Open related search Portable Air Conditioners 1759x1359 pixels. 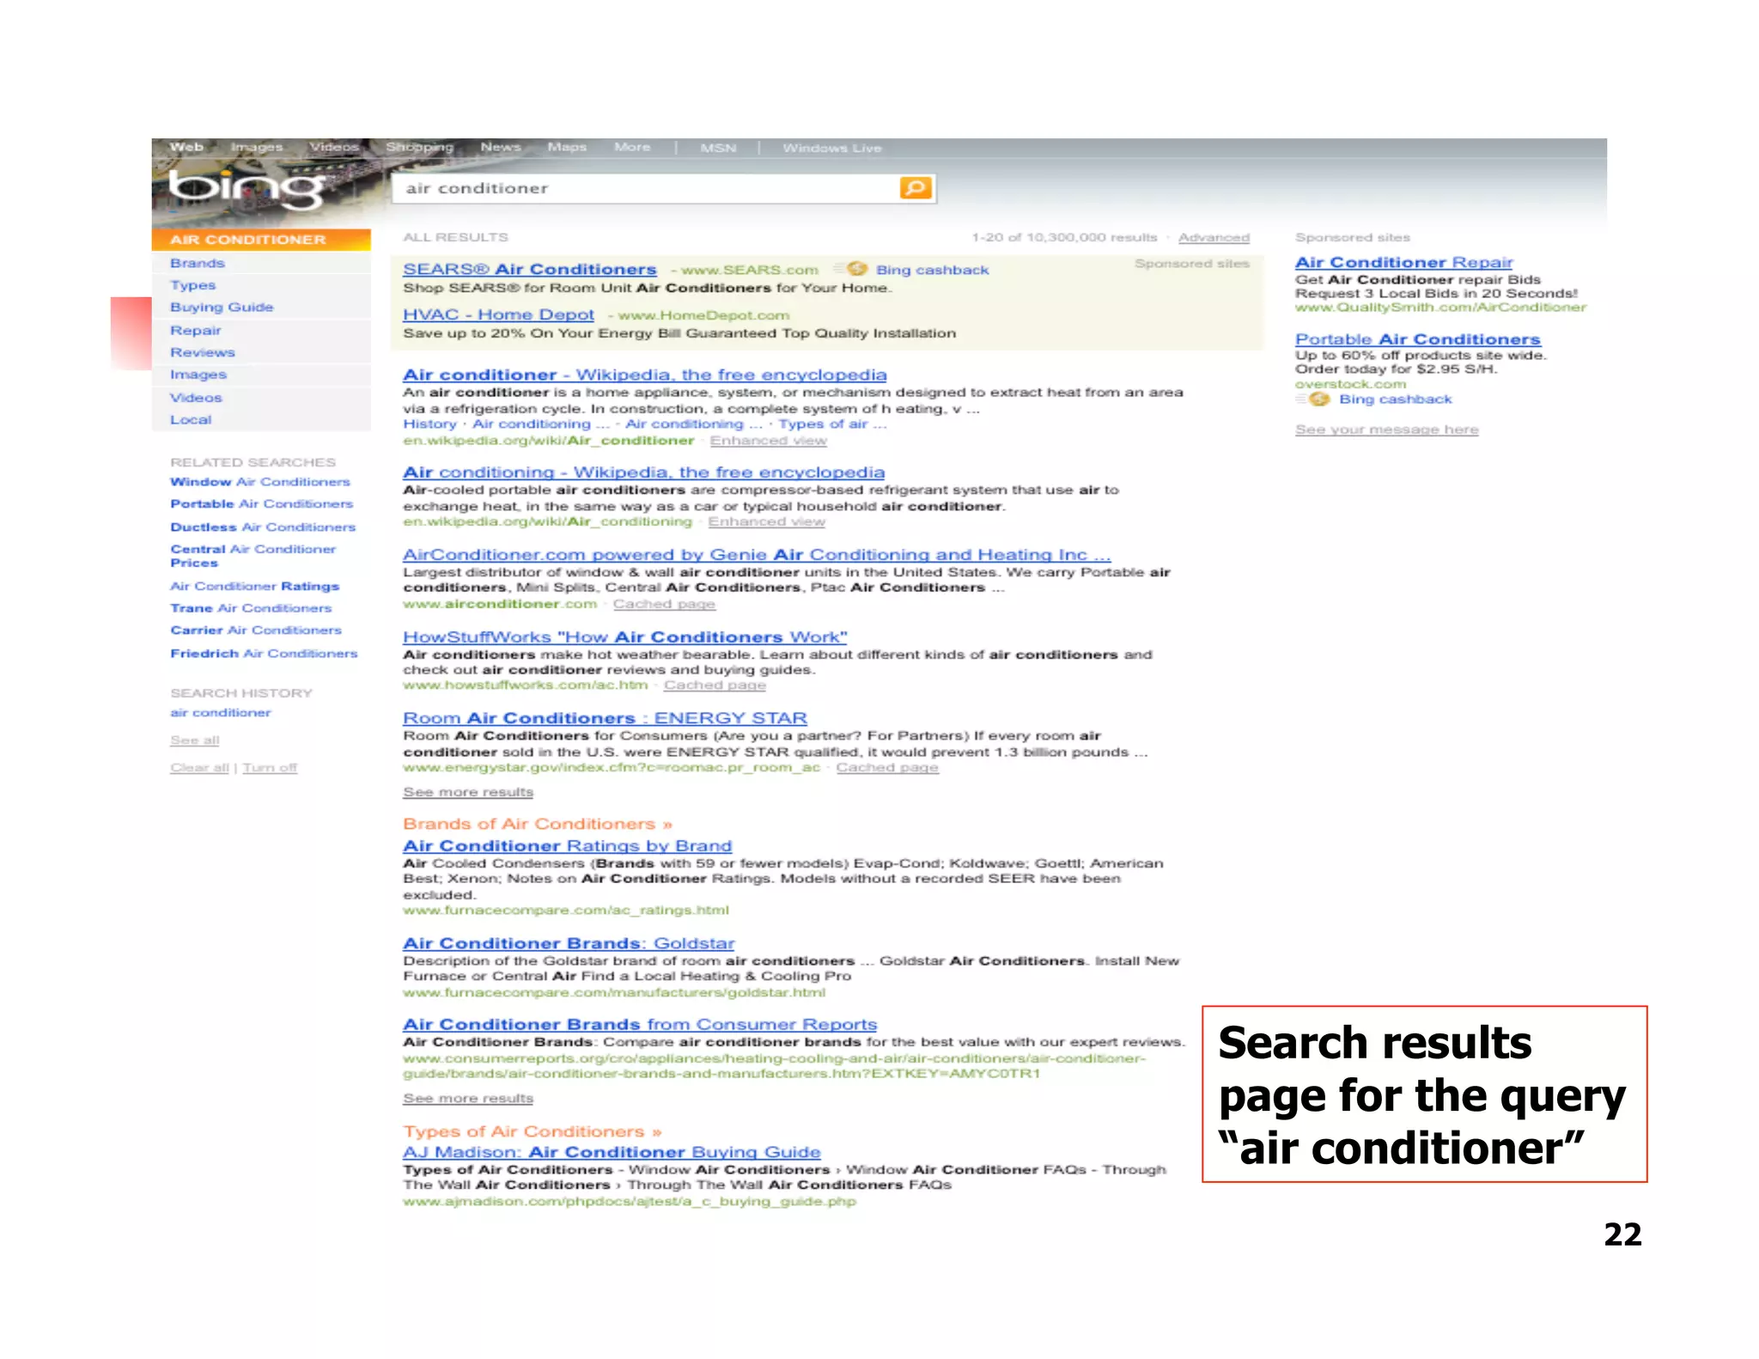point(262,504)
